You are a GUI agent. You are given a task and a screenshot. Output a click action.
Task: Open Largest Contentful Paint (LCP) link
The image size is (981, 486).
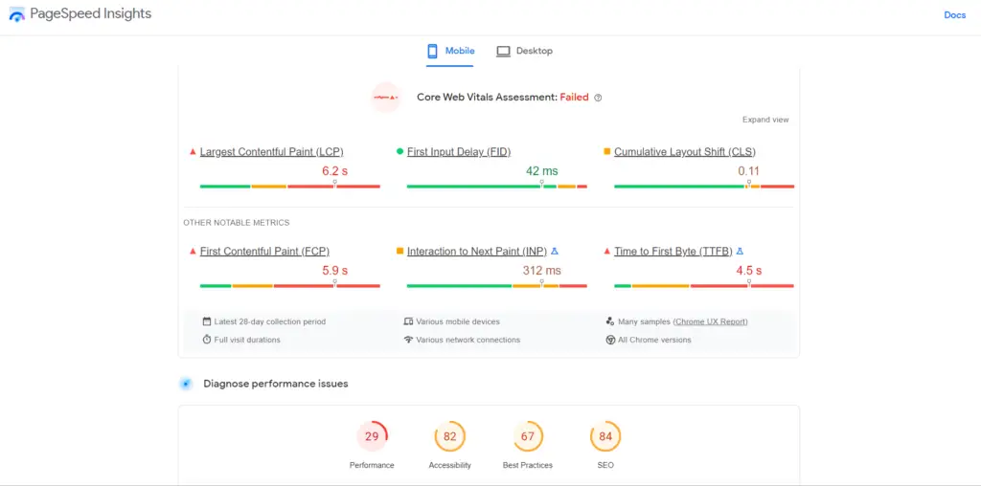(x=271, y=152)
